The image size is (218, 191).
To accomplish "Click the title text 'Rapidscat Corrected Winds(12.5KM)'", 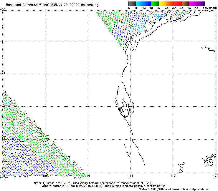I will coord(34,5).
